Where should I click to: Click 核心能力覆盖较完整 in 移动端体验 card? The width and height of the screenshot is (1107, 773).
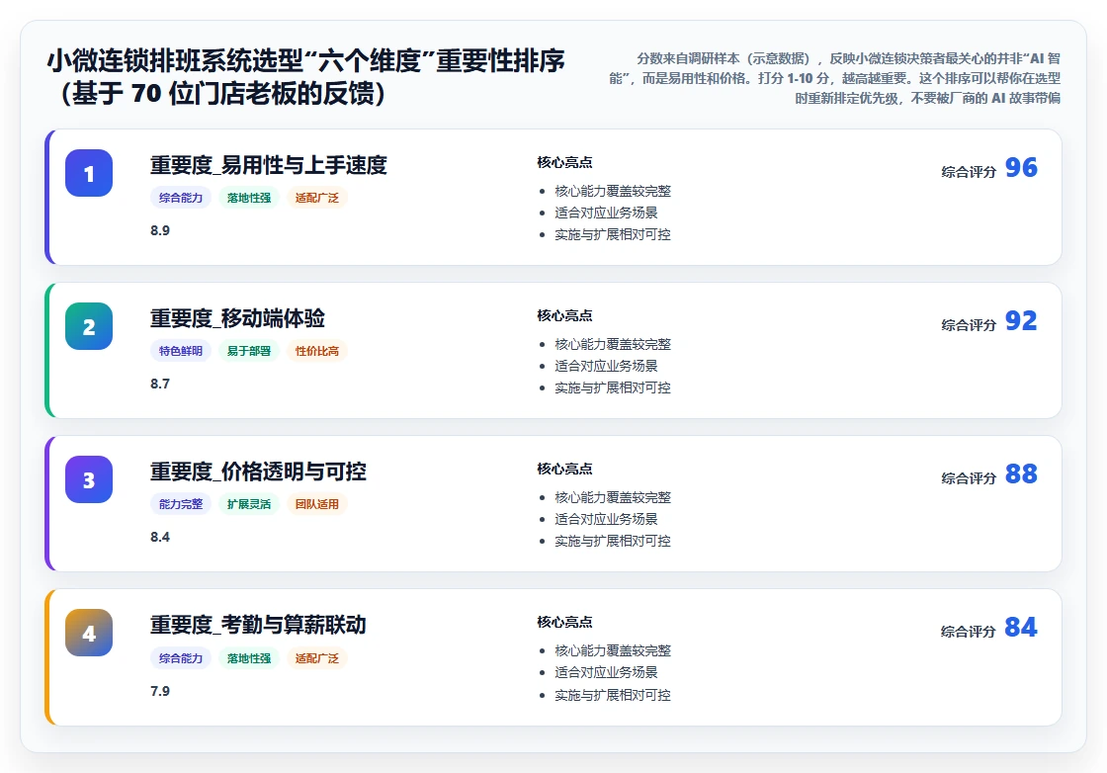tap(613, 345)
